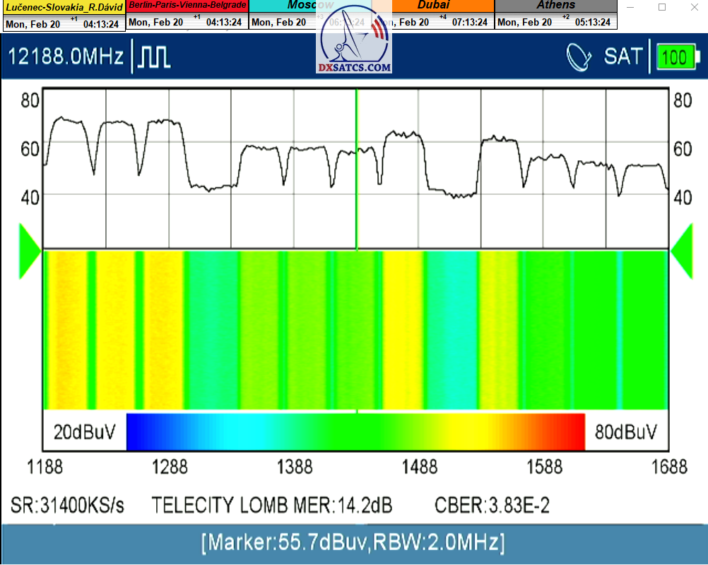Click the 1488 frequency axis label
The image size is (708, 565).
[x=420, y=467]
